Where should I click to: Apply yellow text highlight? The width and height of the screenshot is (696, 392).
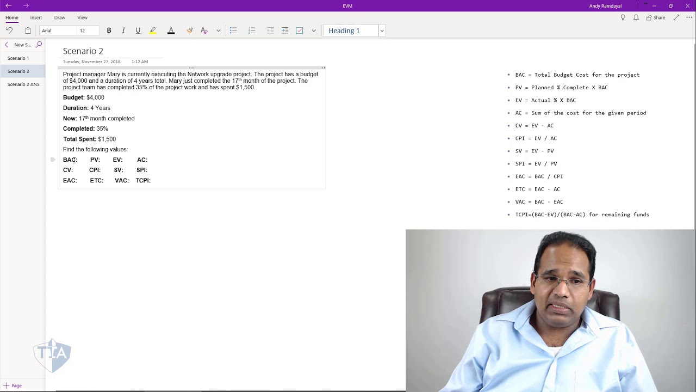(x=153, y=30)
